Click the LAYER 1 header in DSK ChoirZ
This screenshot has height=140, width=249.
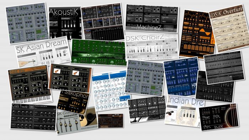pos(136,43)
